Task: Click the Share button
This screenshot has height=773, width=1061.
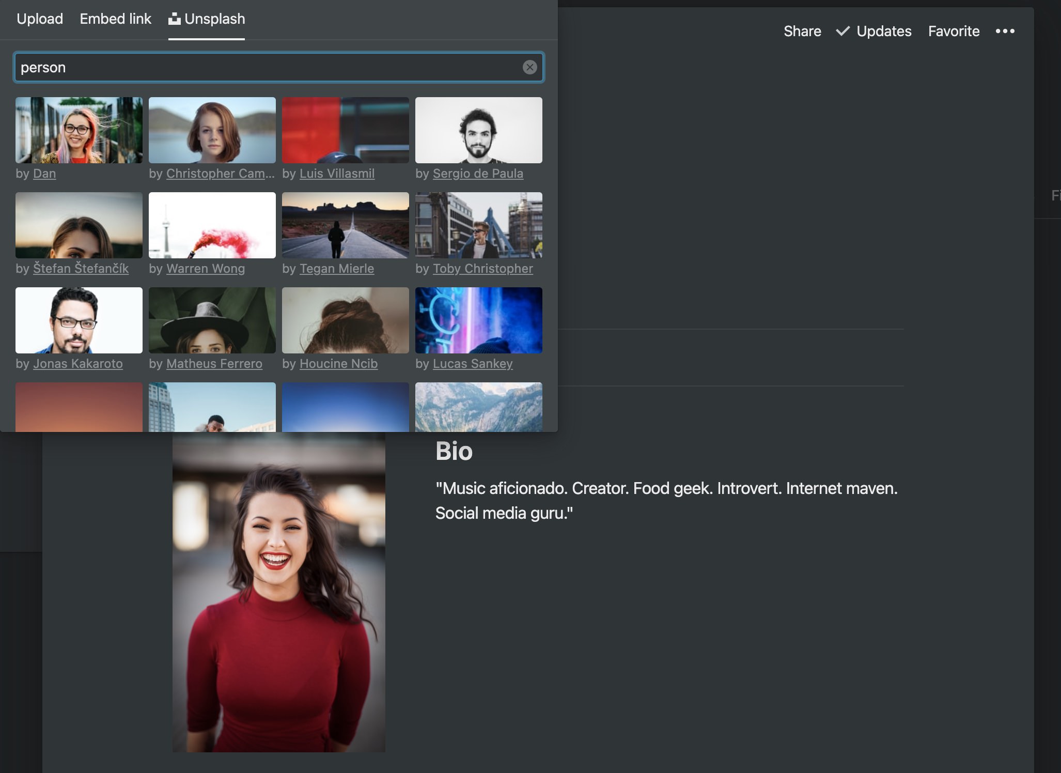Action: point(802,31)
